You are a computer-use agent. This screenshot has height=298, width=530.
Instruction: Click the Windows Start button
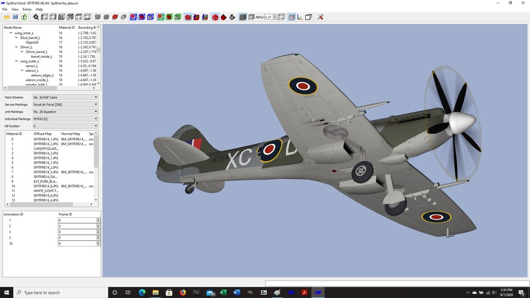point(6,293)
